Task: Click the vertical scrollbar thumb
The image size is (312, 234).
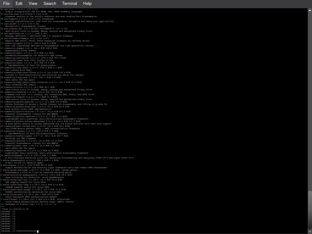Action: pos(310,210)
